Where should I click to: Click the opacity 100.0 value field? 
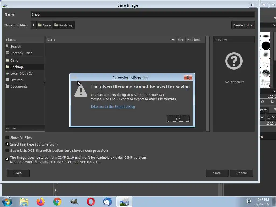tap(267, 123)
